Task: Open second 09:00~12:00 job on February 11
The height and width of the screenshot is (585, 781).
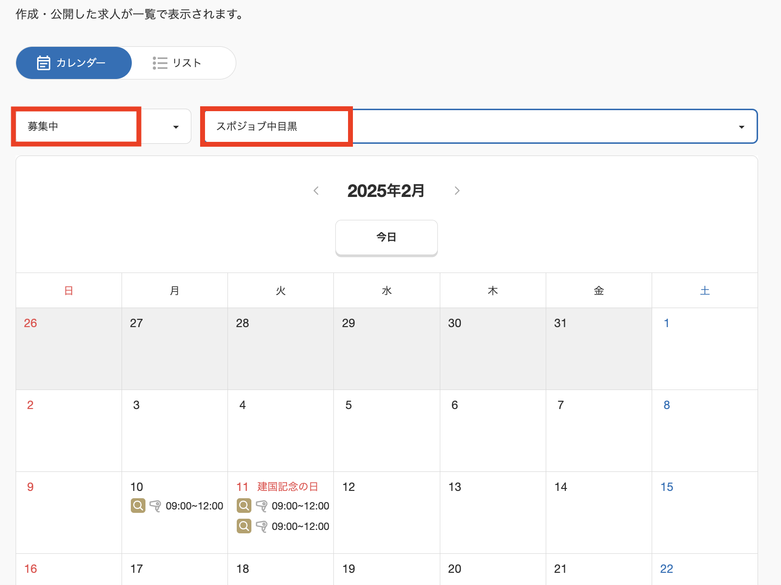Action: click(x=300, y=526)
